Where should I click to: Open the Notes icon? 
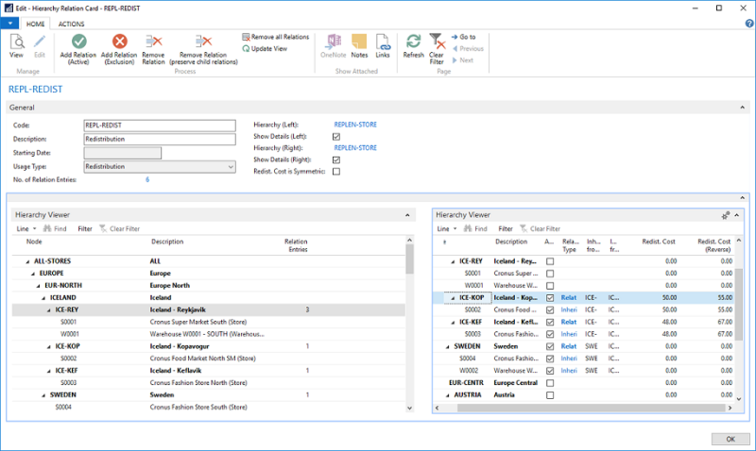[x=359, y=42]
